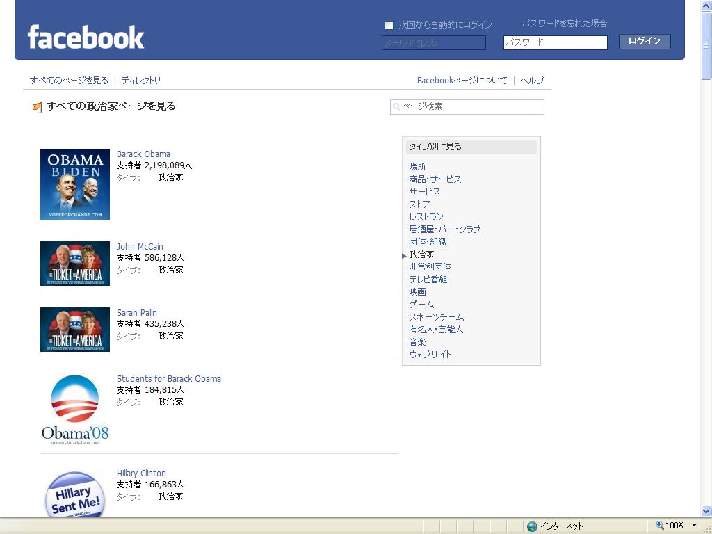Select 政治家 in the type list
The width and height of the screenshot is (712, 534).
(421, 254)
